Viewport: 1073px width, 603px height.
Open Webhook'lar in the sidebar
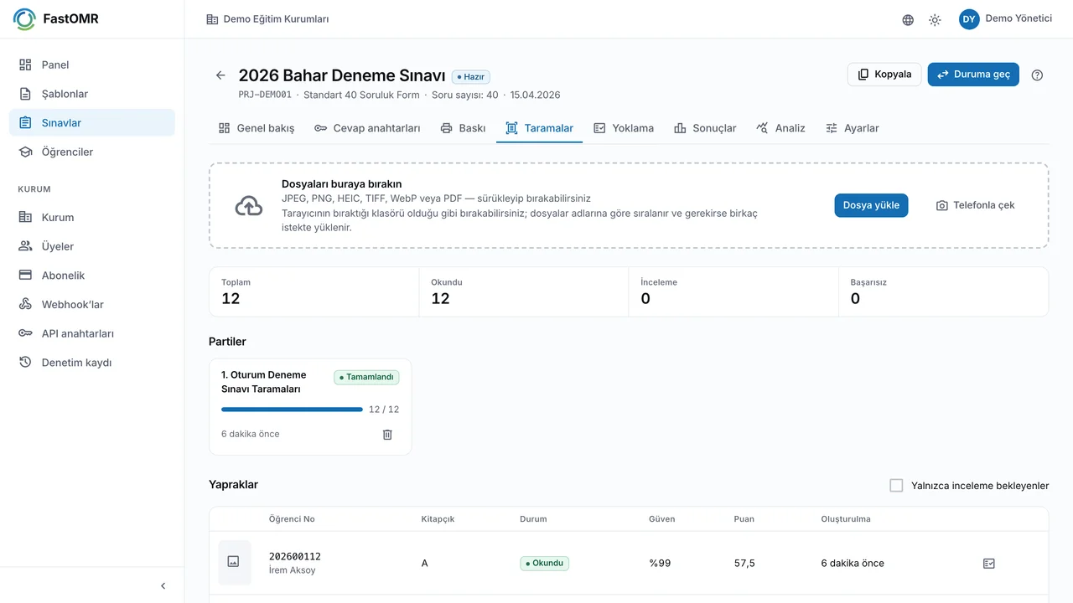tap(92, 304)
